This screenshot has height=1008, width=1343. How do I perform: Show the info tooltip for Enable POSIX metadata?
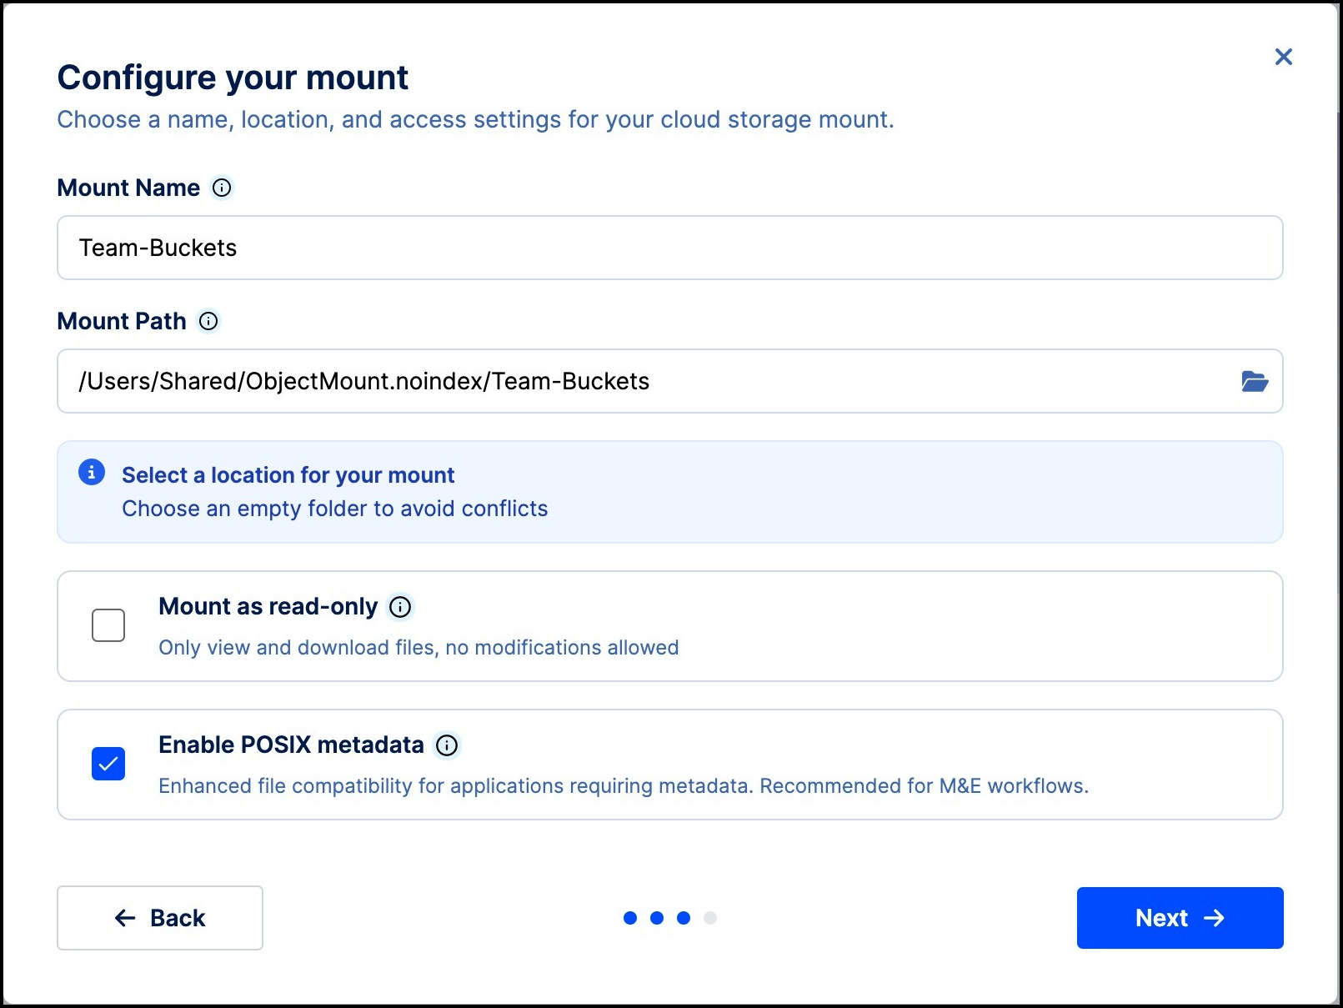(447, 745)
